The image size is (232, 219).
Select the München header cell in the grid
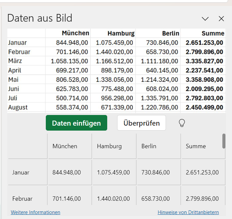pyautogui.click(x=70, y=146)
